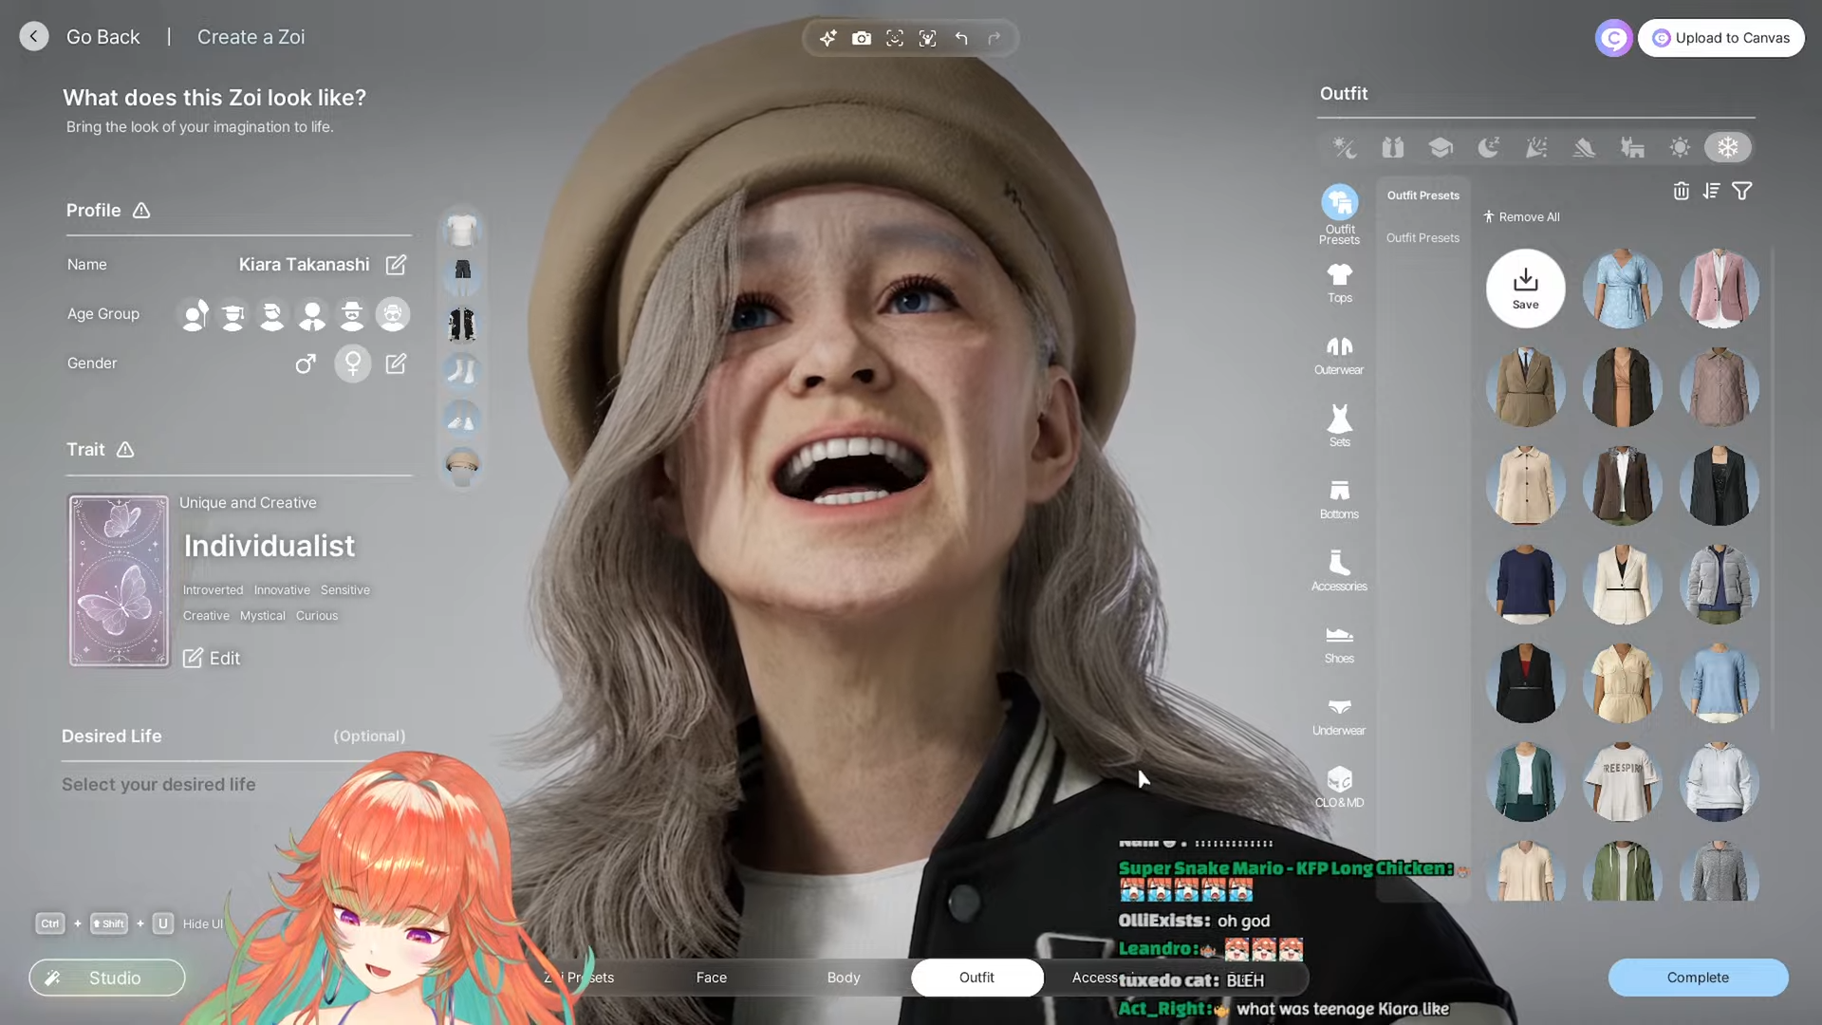Open the Shoes clothing category

[x=1339, y=643]
